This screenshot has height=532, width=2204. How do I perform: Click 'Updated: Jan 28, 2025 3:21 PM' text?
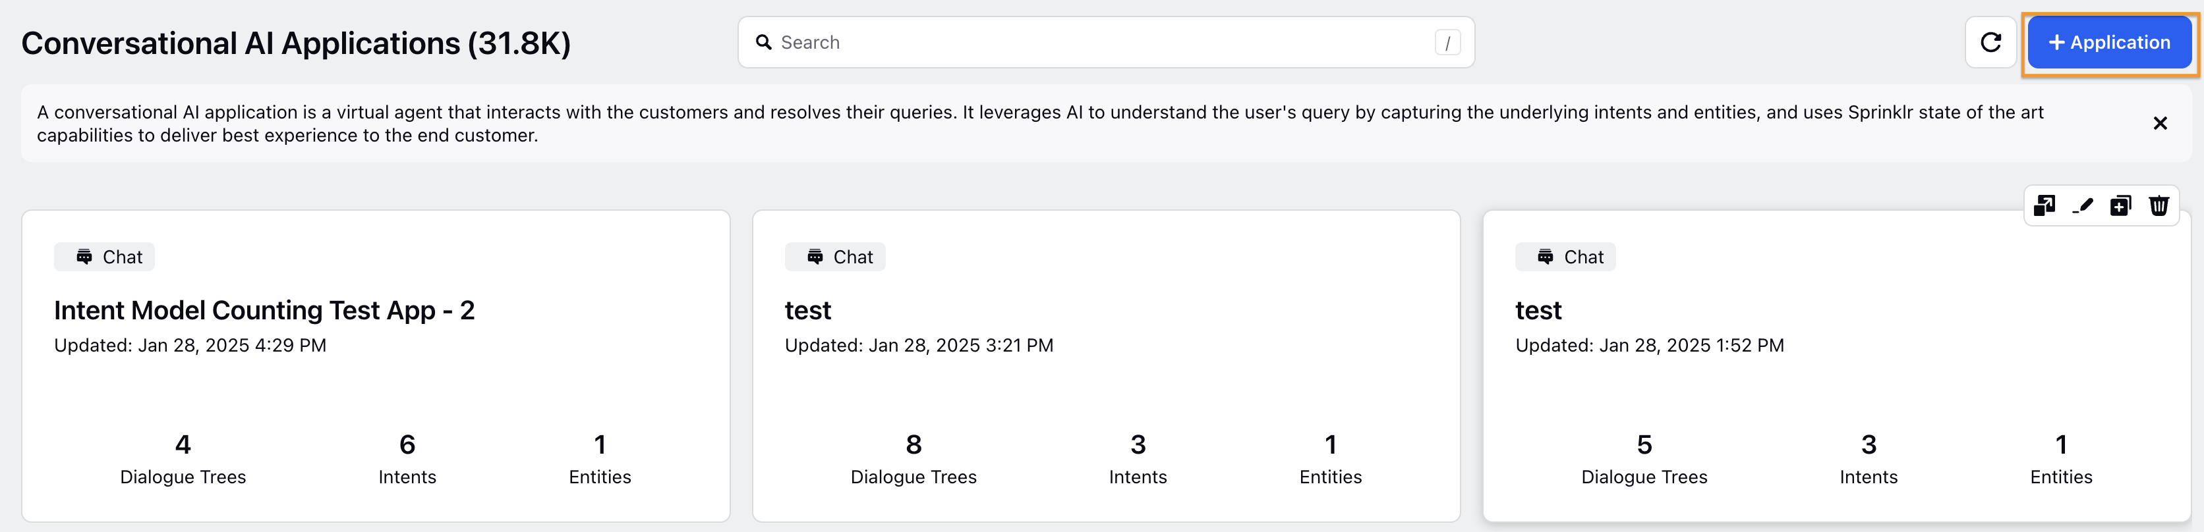point(919,346)
